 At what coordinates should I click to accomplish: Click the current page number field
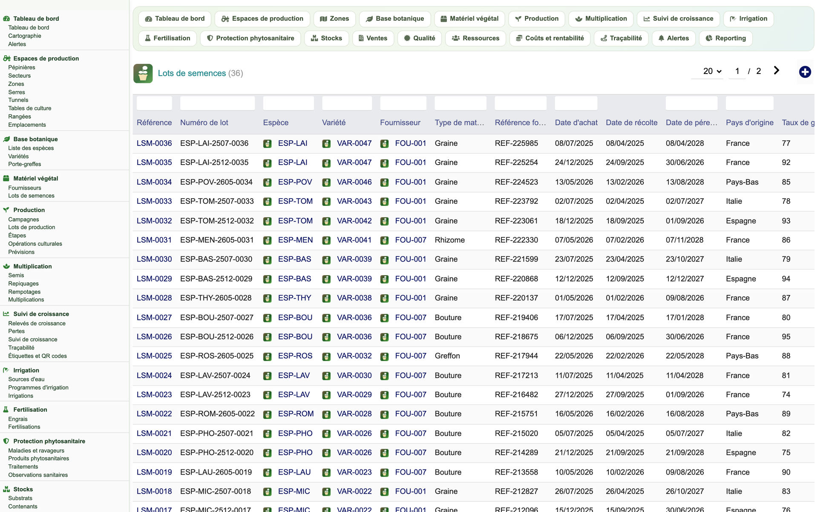click(x=737, y=71)
